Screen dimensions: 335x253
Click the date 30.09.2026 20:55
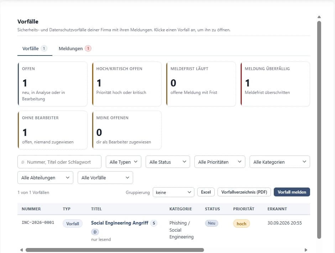pos(284,223)
